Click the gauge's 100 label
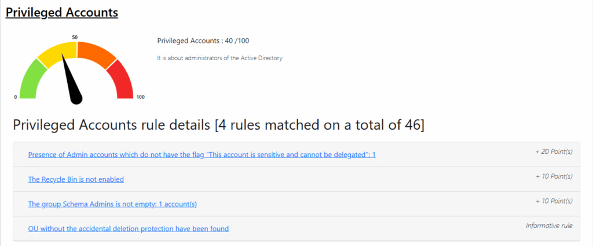This screenshot has height=246, width=593. [140, 97]
